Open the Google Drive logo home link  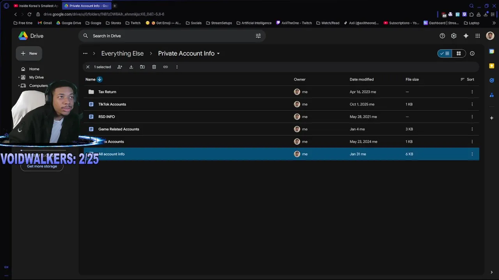[31, 36]
